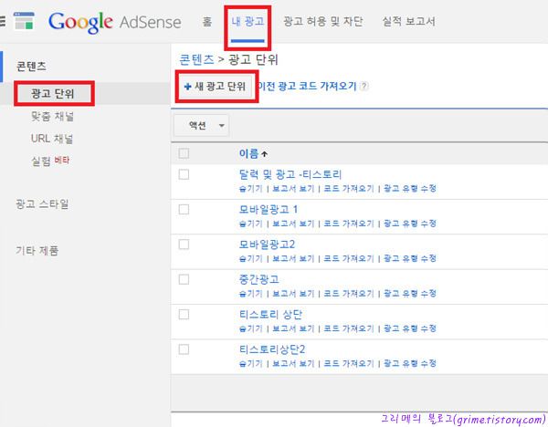Check the 중간광고 row checkbox
The height and width of the screenshot is (427, 548).
tap(184, 279)
